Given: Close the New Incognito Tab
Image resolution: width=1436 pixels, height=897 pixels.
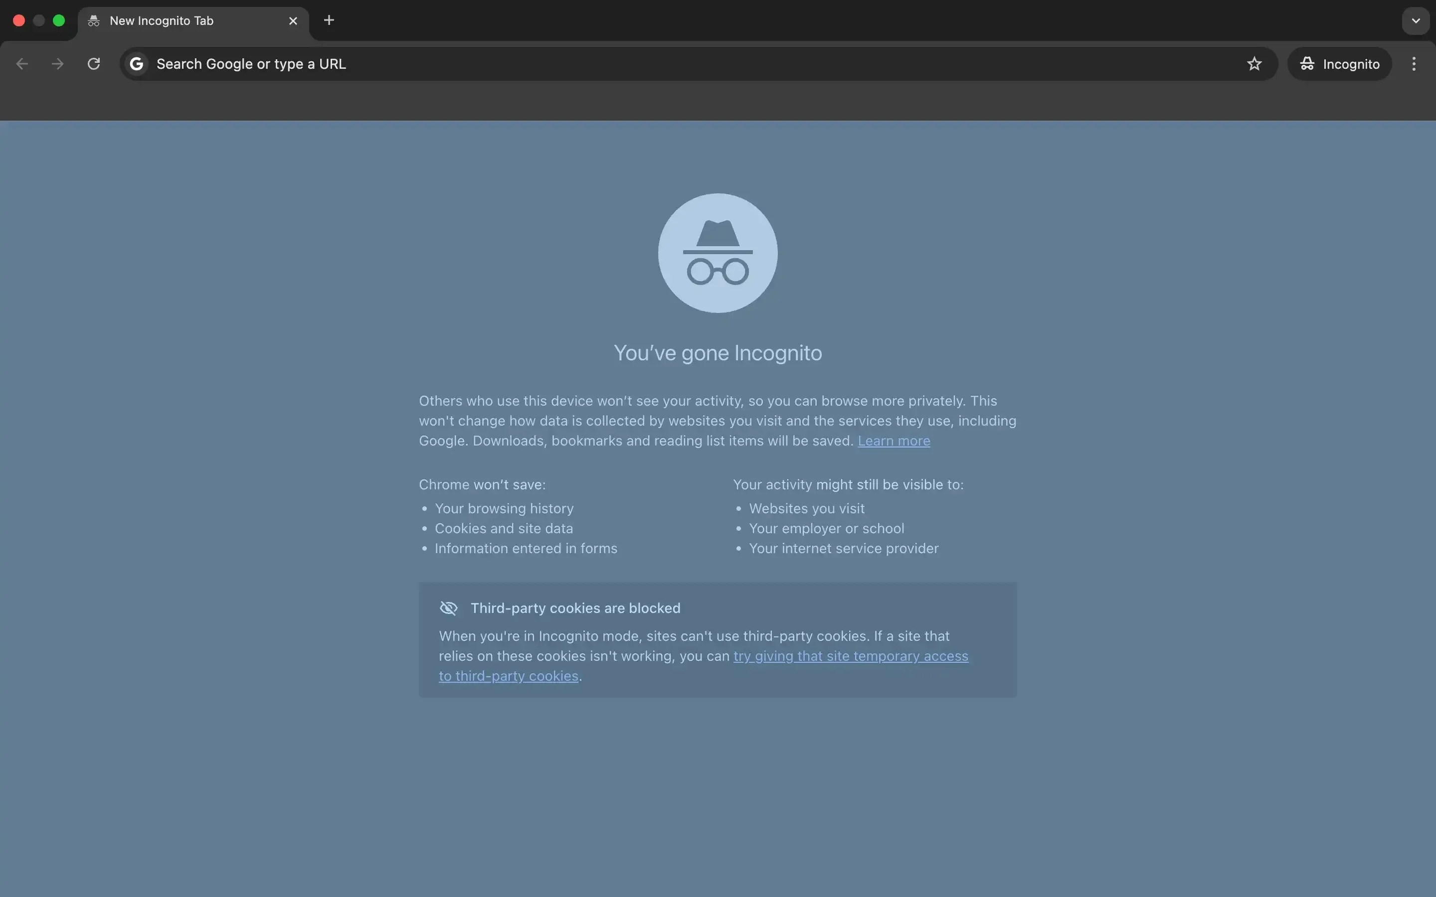Looking at the screenshot, I should [293, 20].
